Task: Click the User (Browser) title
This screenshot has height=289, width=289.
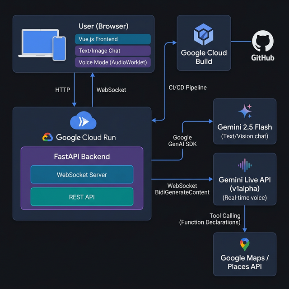Action: click(x=103, y=26)
